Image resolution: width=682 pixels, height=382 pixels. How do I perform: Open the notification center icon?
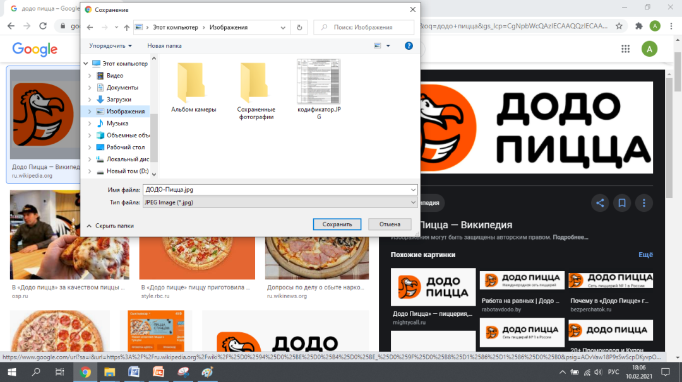click(666, 372)
